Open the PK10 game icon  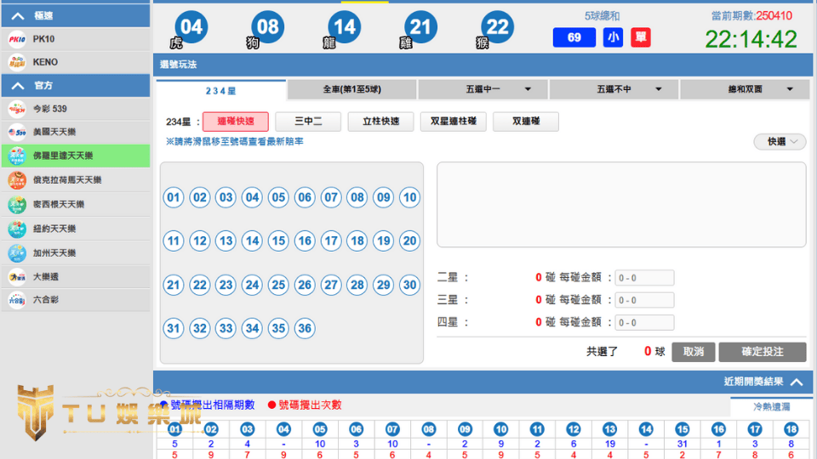tap(17, 39)
